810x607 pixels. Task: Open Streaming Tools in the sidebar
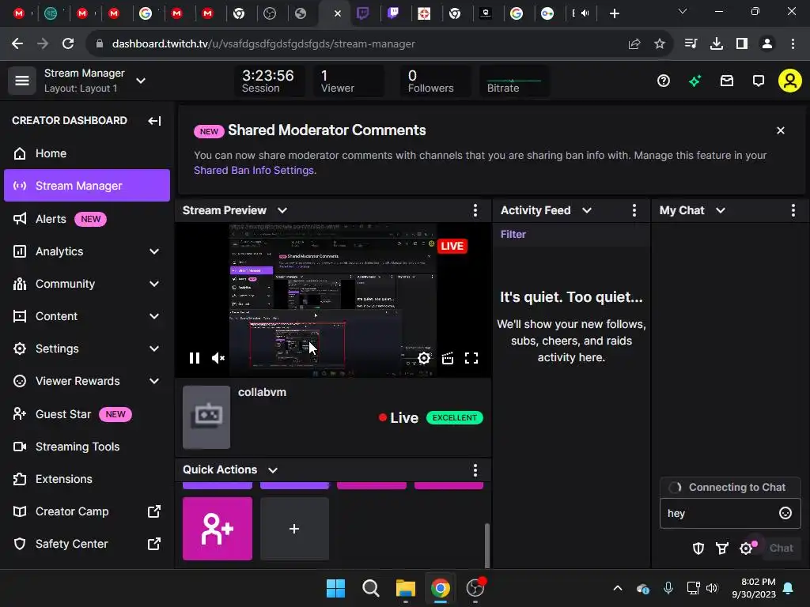(87, 447)
